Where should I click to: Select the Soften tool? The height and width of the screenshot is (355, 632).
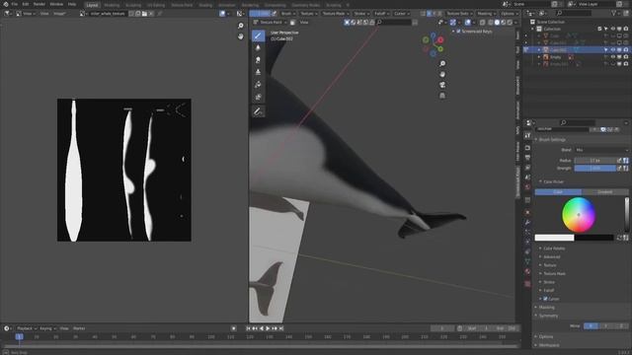[258, 48]
